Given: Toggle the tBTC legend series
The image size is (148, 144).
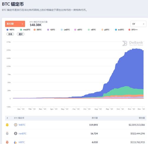Looking at the screenshot, I should click(x=51, y=30).
